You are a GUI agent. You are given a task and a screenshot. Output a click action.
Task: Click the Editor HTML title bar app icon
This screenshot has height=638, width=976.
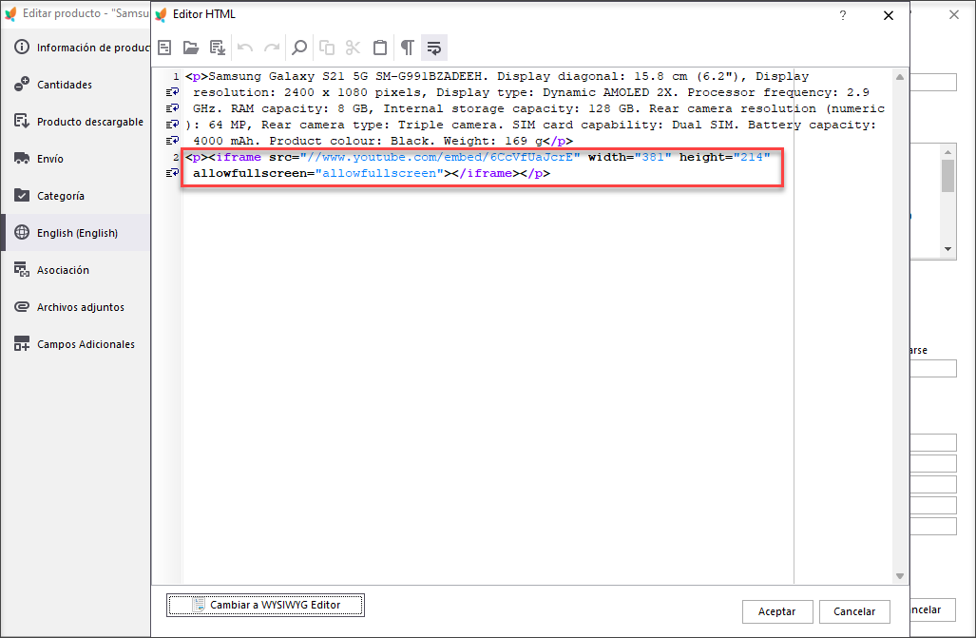pos(162,14)
